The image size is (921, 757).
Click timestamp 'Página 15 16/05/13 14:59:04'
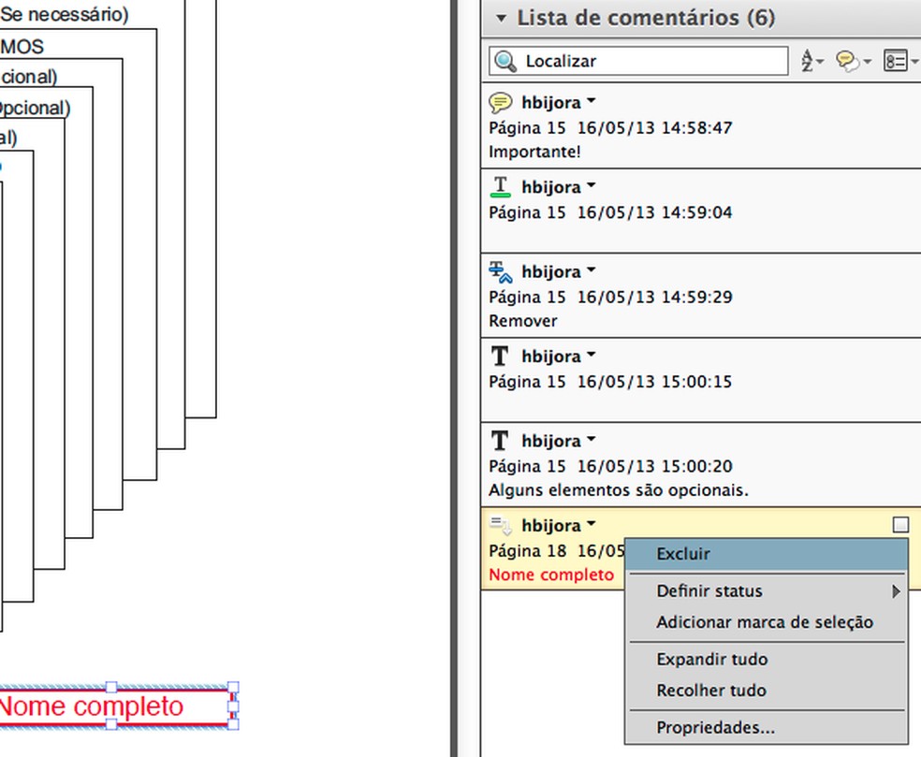[610, 212]
